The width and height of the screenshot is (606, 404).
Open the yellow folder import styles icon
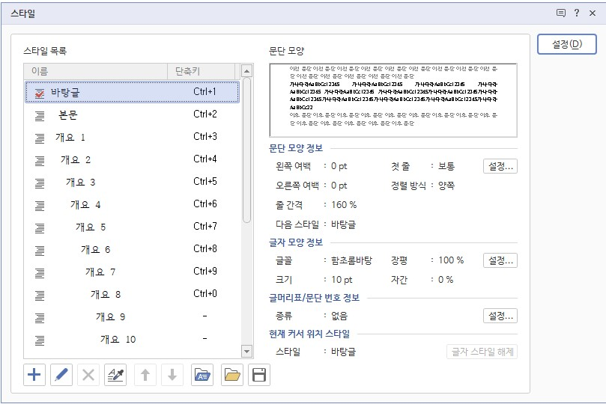click(x=232, y=375)
